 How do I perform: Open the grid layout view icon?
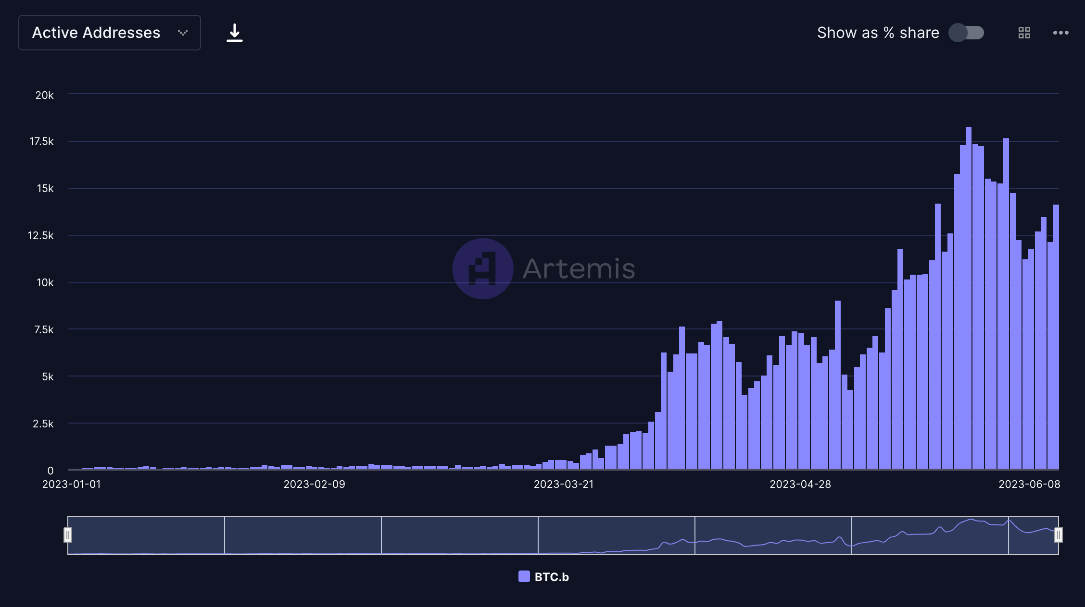pyautogui.click(x=1024, y=33)
